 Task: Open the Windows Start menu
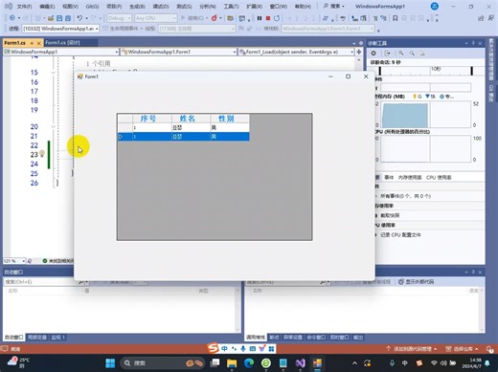click(110, 362)
